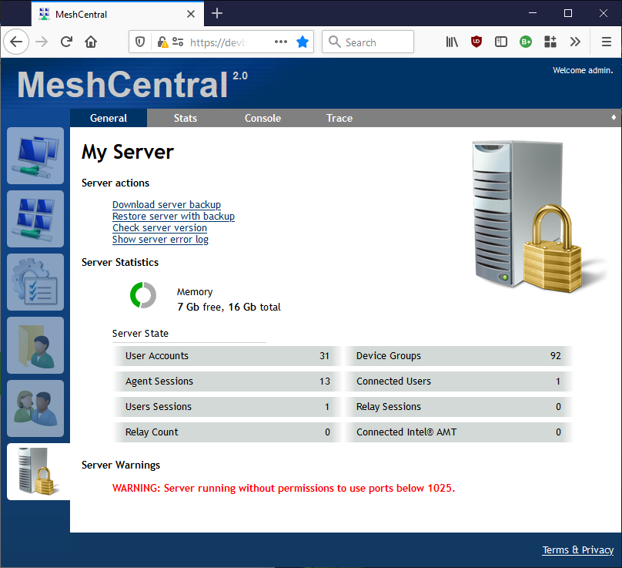622x568 pixels.
Task: Click Show server error log link
Action: pos(160,240)
